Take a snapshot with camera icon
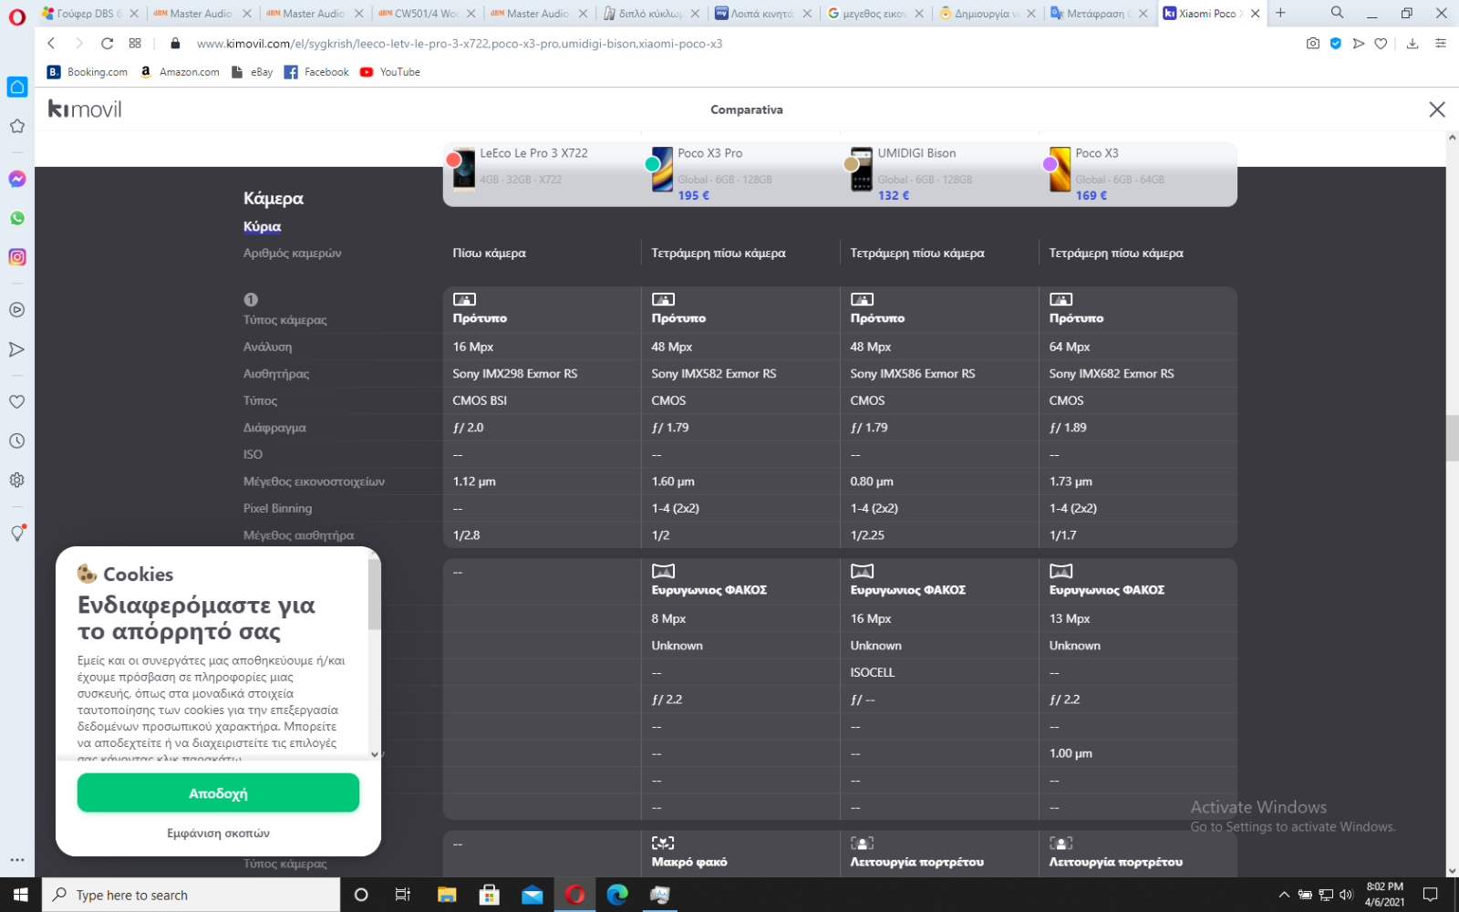Viewport: 1459px width, 912px height. [1313, 43]
